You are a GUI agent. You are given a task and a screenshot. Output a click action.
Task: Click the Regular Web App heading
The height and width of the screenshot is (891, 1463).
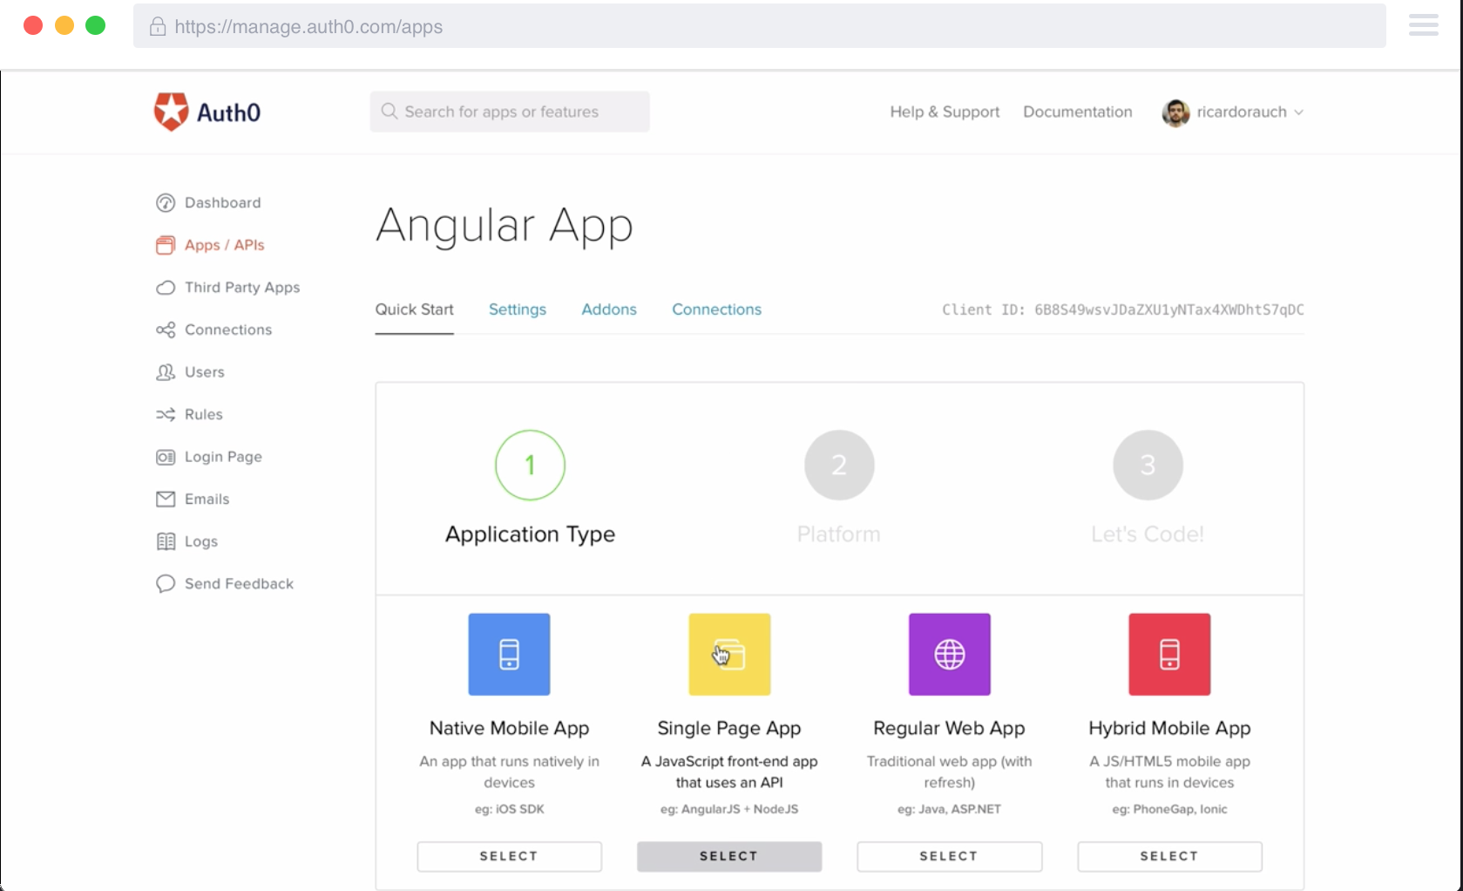(949, 728)
